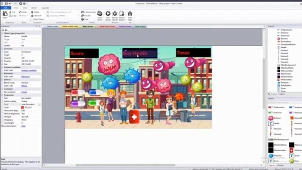Screen dimensions: 302x170
Task: Switch to the Home ribbon tab
Action: tap(16, 8)
